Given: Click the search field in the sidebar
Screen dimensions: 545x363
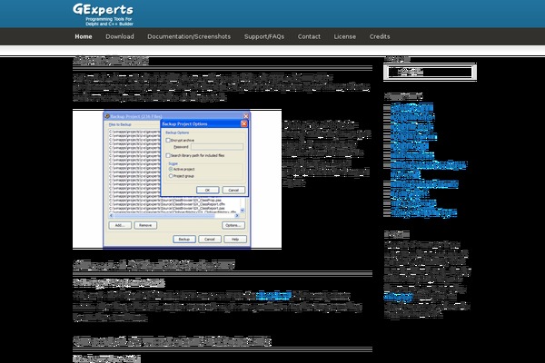Looking at the screenshot, I should 430,73.
